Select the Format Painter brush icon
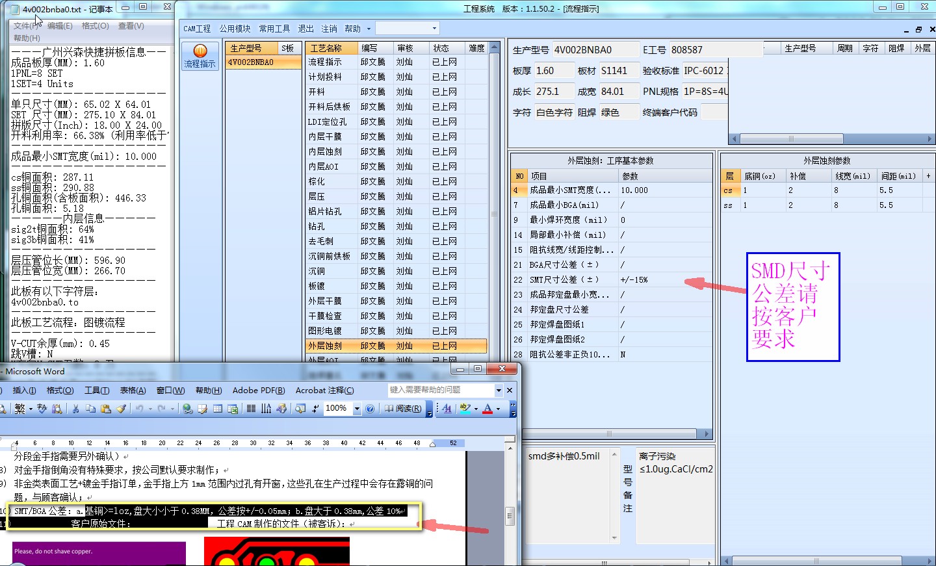 pyautogui.click(x=122, y=409)
